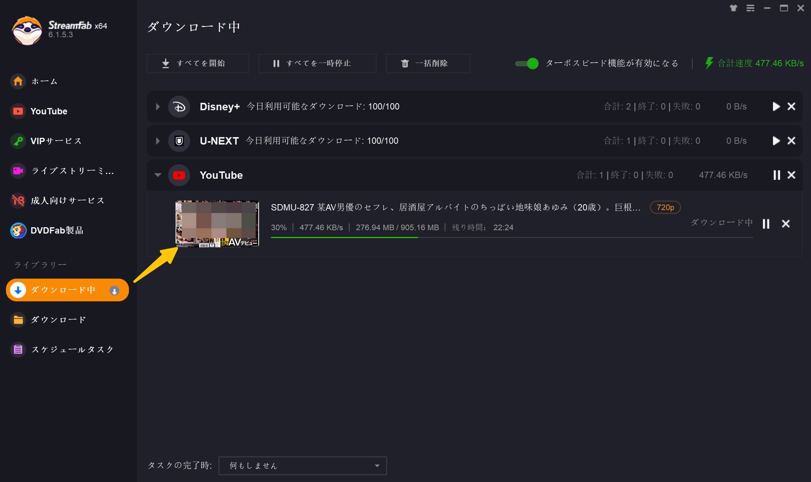811x482 pixels.
Task: Click the green key VIP icon
Action: [18, 141]
